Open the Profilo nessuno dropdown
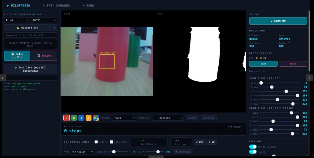 coord(168,118)
